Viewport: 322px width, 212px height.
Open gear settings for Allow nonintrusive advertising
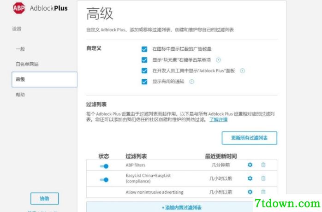tap(250, 192)
